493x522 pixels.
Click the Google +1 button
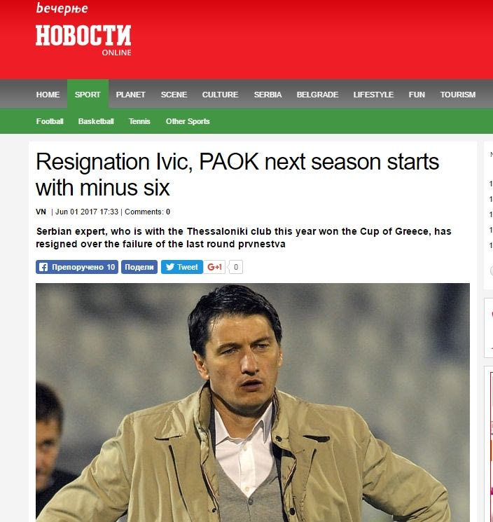pyautogui.click(x=214, y=267)
